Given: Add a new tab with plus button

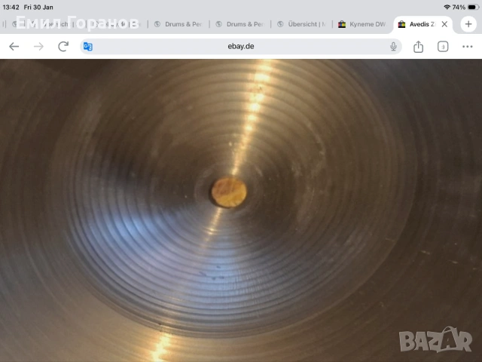Looking at the screenshot, I should (468, 24).
